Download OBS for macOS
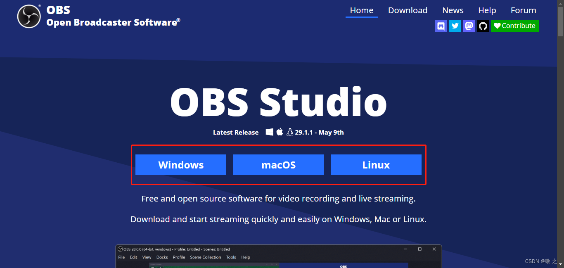Image resolution: width=564 pixels, height=268 pixels. point(279,165)
